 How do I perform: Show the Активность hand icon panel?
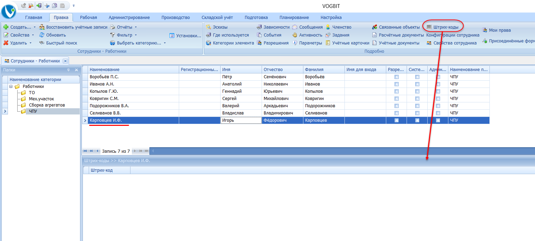pyautogui.click(x=307, y=35)
